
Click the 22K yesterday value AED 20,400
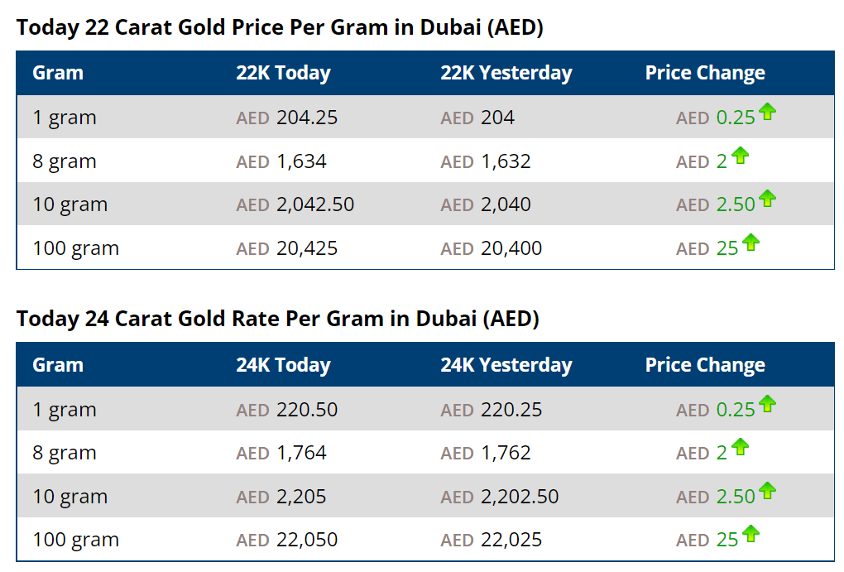491,248
